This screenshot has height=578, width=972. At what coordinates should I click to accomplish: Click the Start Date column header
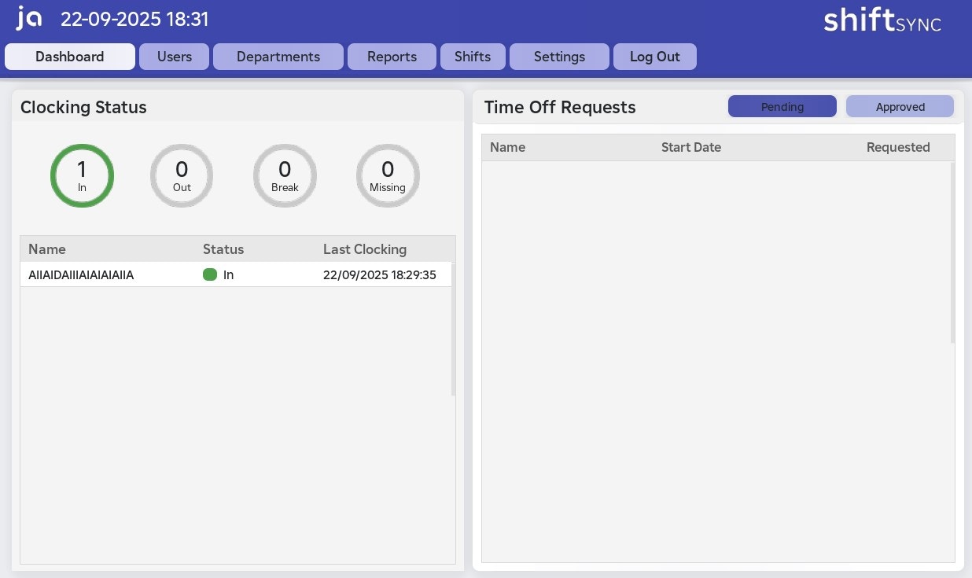tap(691, 147)
